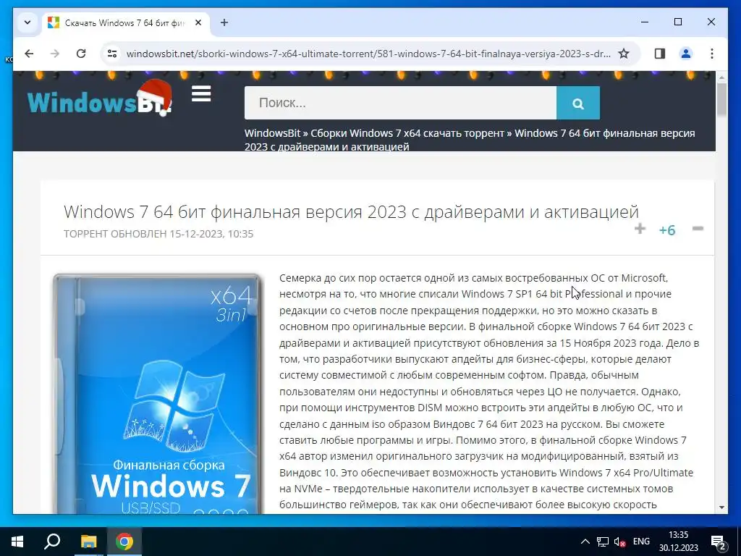Click the page scrollbar thumb
Screen dimensions: 741x556
pyautogui.click(x=721, y=99)
